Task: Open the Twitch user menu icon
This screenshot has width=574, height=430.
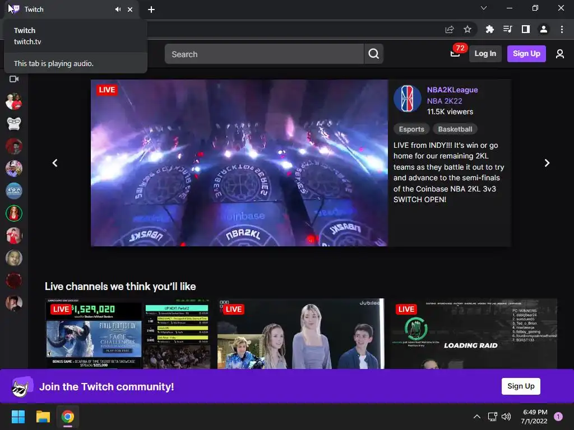Action: coord(560,54)
